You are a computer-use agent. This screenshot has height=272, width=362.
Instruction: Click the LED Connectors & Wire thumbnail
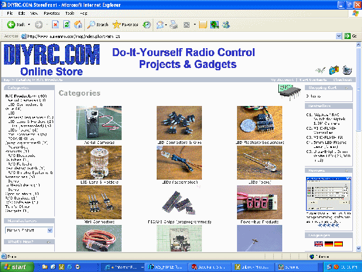pos(179,123)
